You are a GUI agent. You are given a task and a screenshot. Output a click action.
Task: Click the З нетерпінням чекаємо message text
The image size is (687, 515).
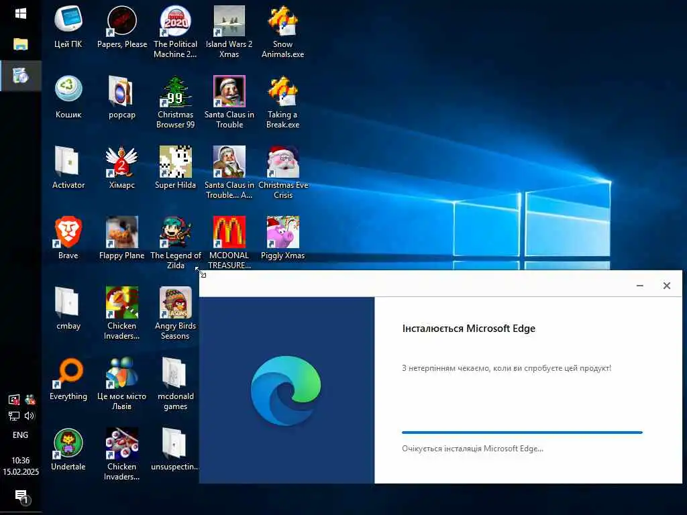coord(507,368)
